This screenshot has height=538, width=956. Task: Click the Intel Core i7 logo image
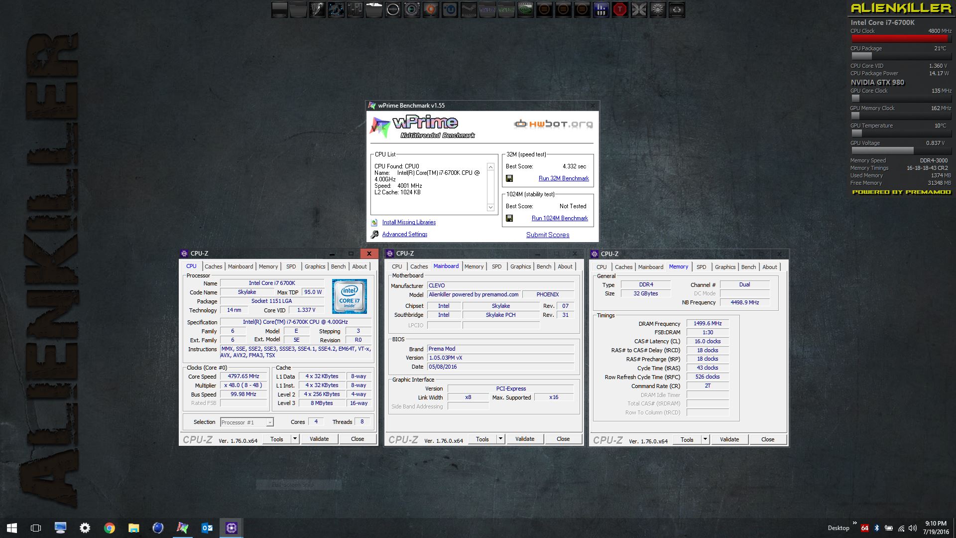click(x=350, y=296)
